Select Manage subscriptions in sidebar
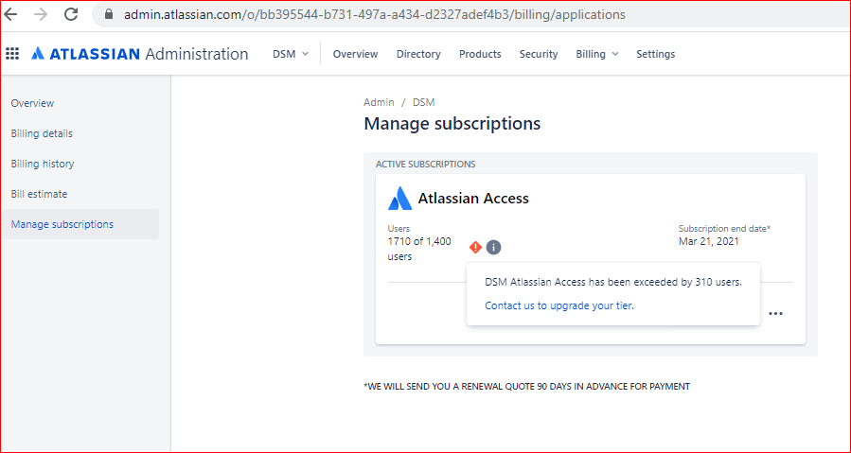Viewport: 851px width, 453px height. coord(80,224)
